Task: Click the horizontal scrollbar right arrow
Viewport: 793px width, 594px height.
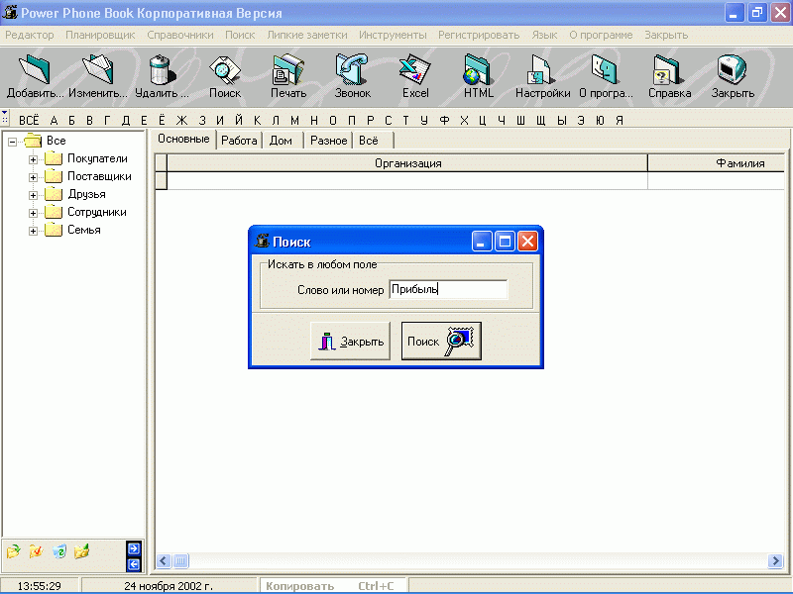Action: click(x=775, y=560)
